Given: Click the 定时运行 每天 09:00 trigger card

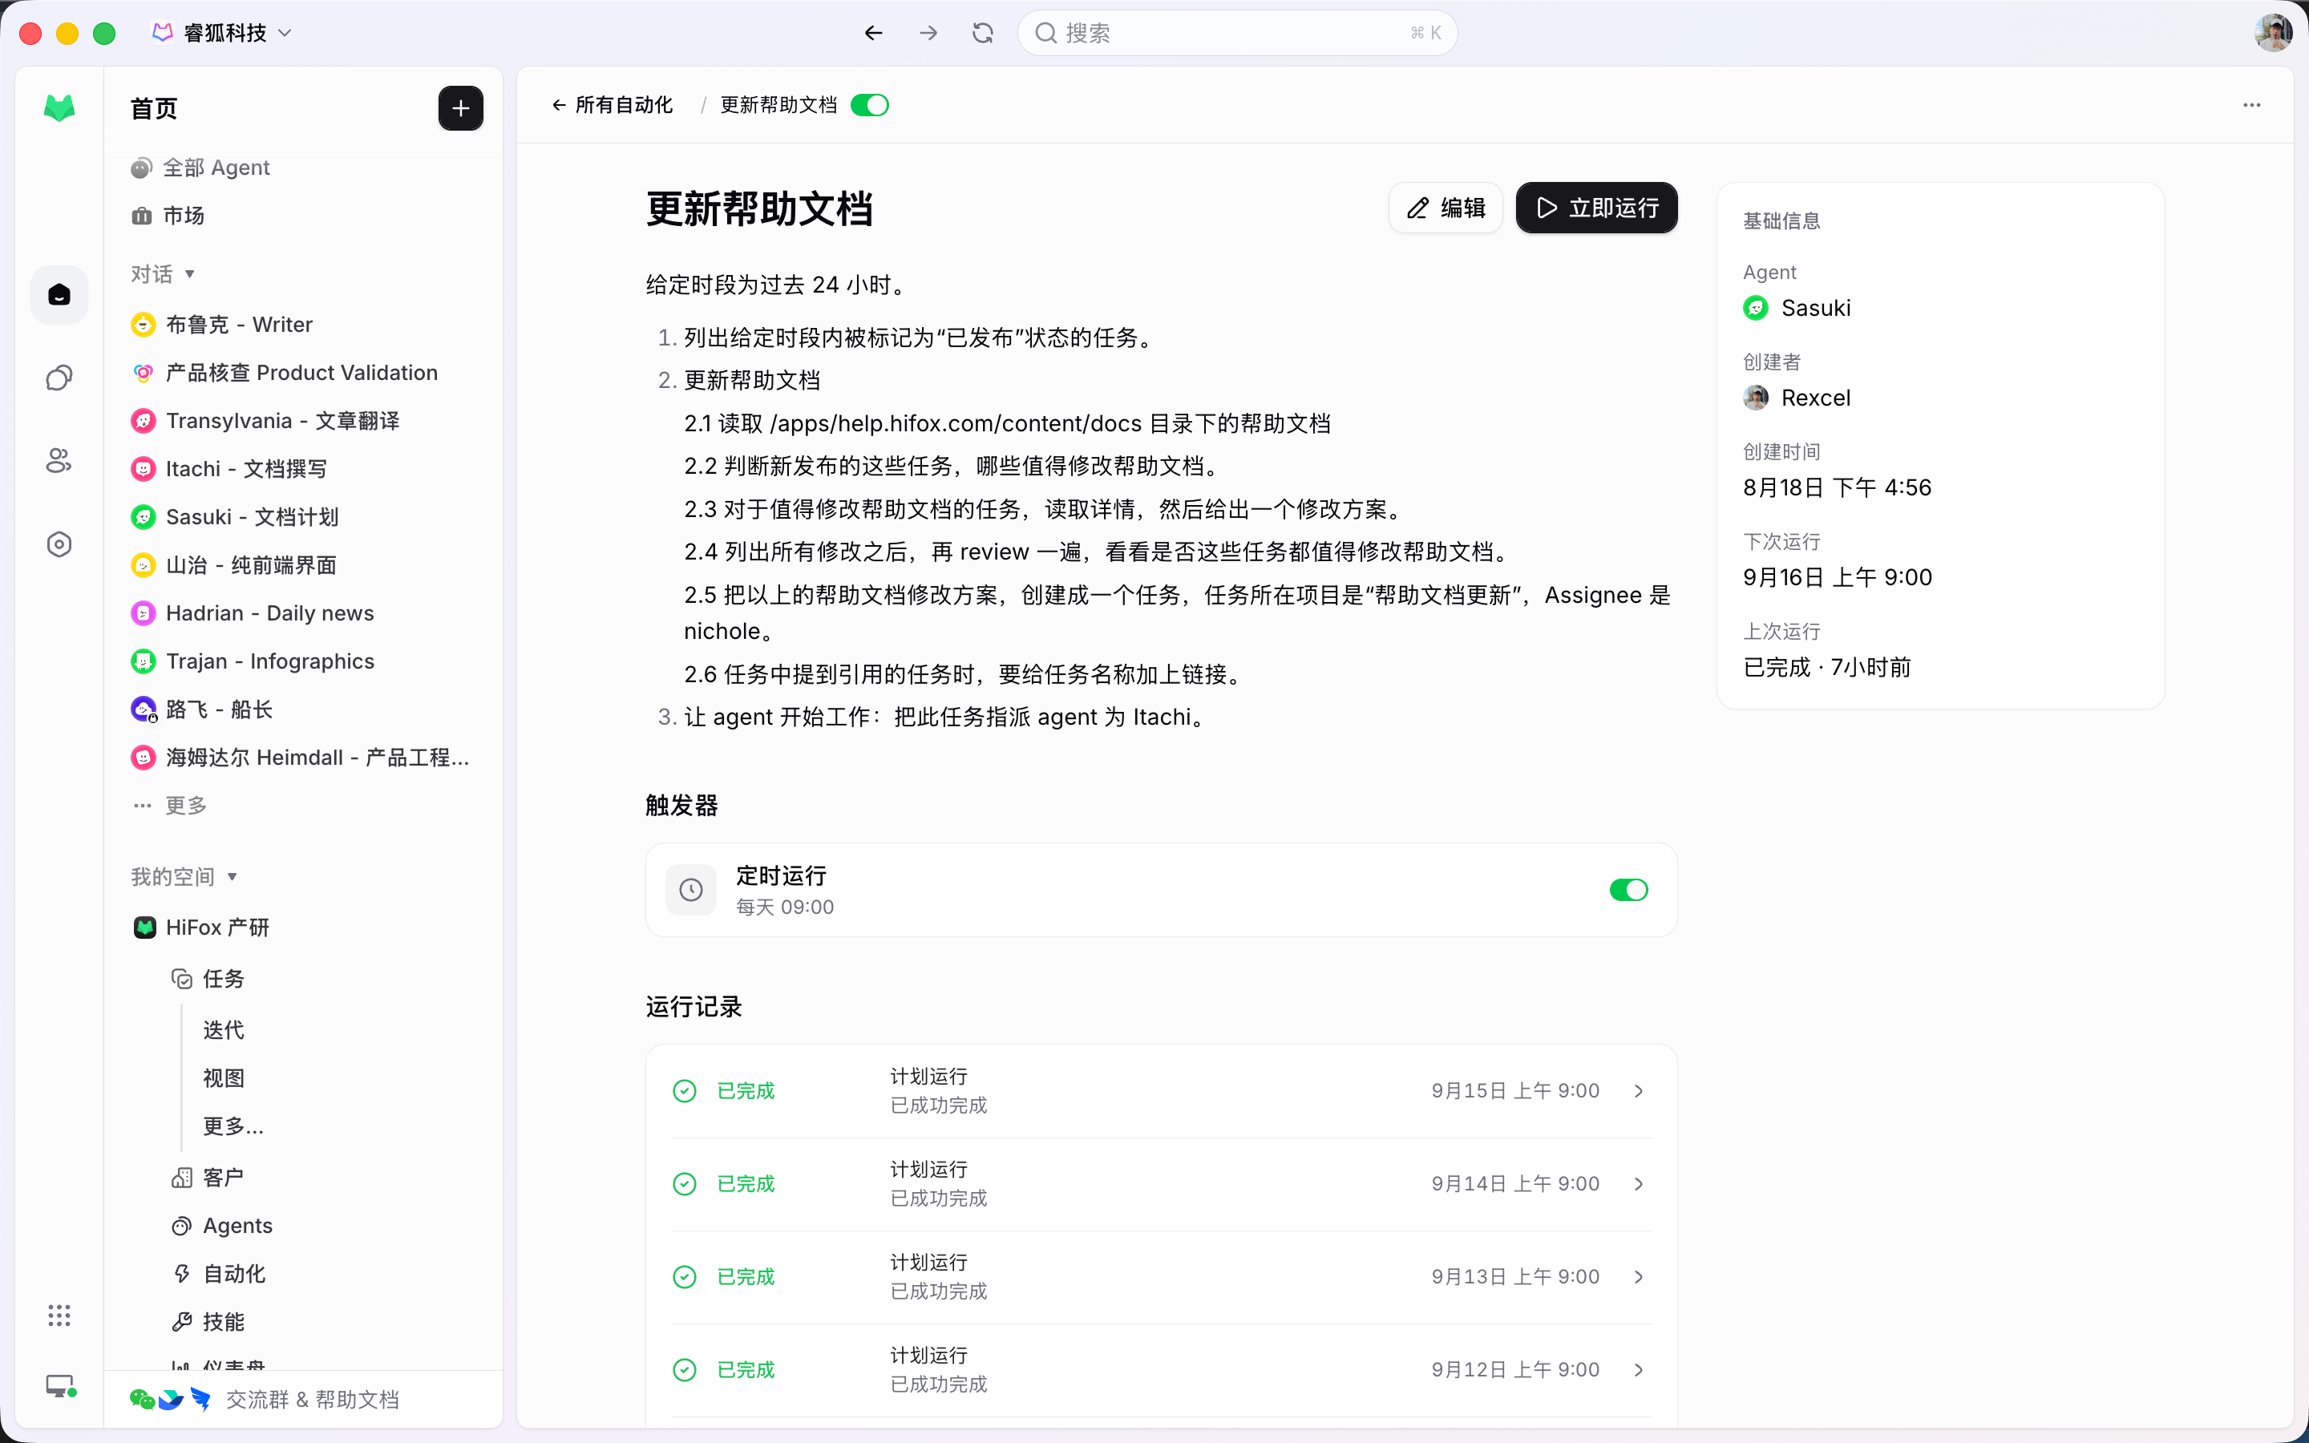Looking at the screenshot, I should 1161,890.
